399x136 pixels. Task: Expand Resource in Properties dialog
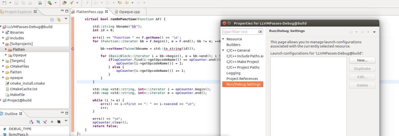coord(224,39)
